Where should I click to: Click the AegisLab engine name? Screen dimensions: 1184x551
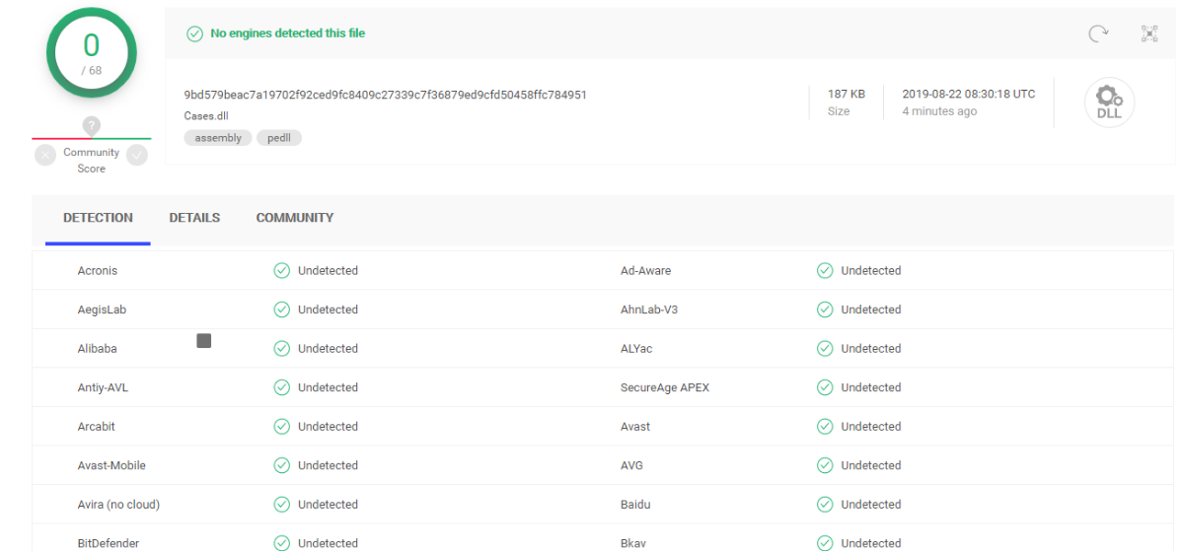click(x=102, y=310)
